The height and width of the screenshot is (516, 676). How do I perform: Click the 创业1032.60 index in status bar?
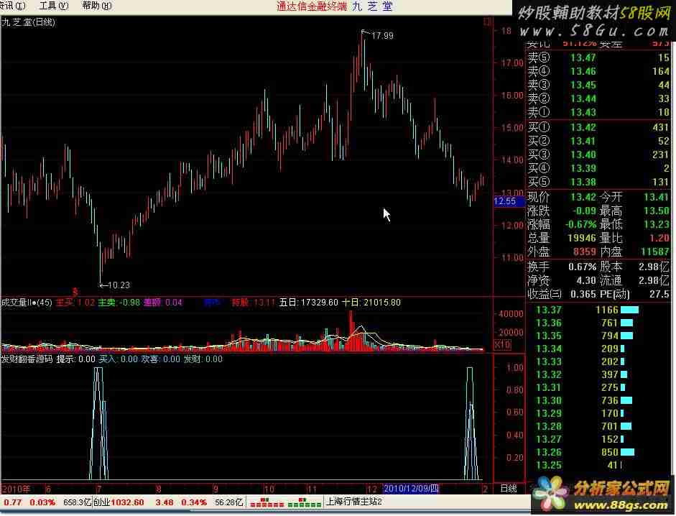[119, 502]
